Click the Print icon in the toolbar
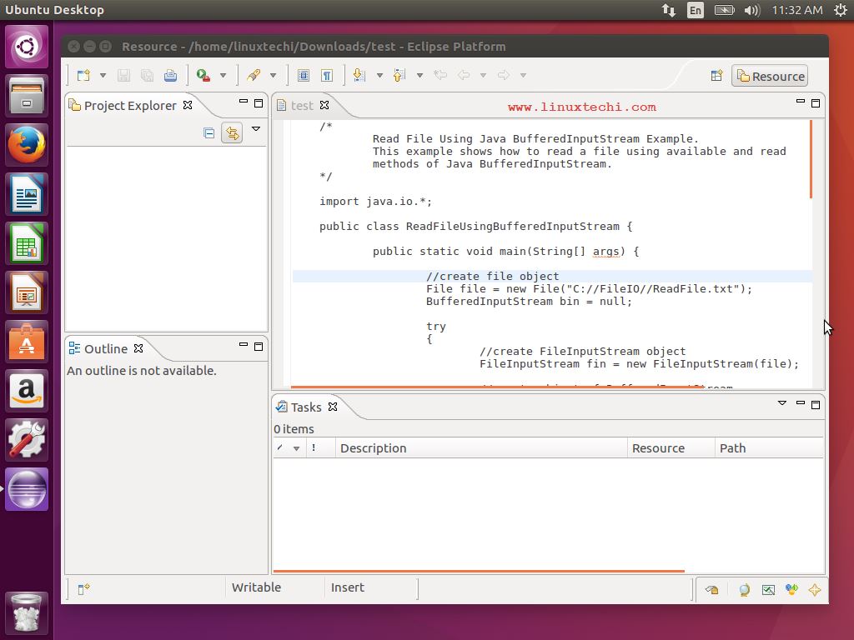 [x=170, y=75]
